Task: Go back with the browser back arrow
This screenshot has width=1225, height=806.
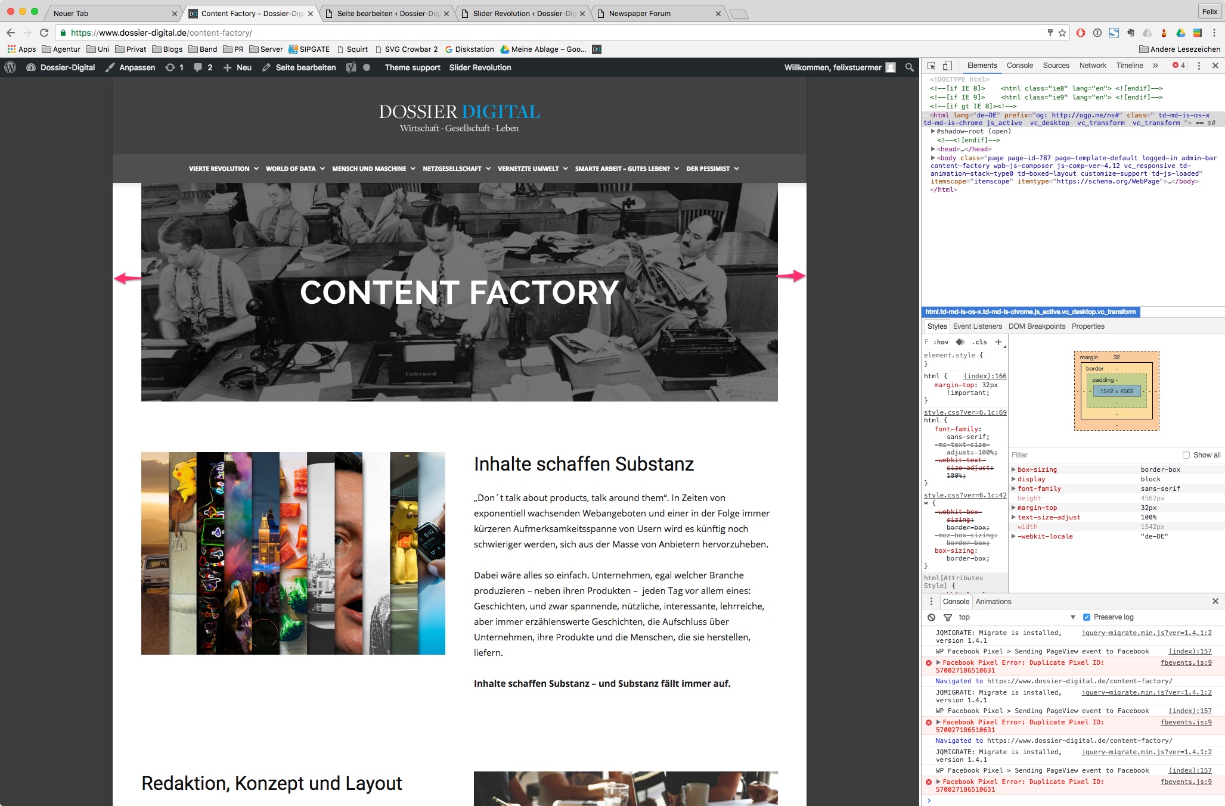Action: tap(10, 33)
